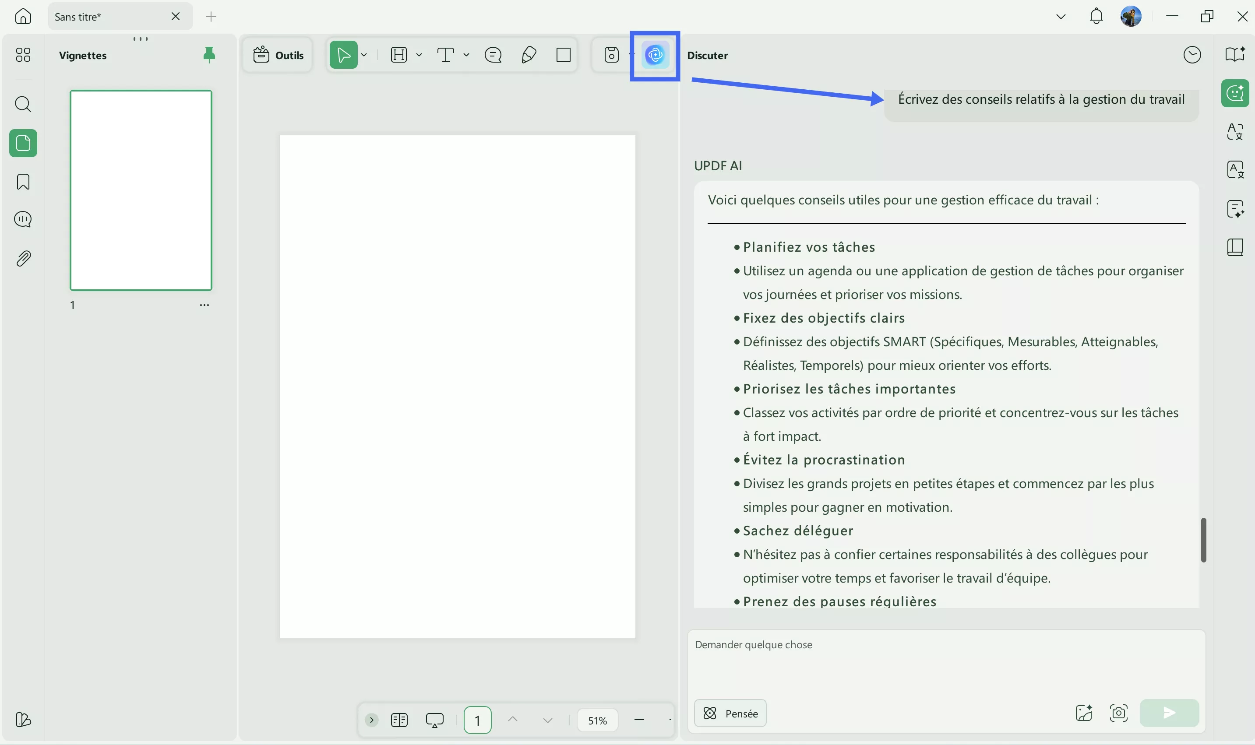Open the chevron dropdown near notifications

1060,16
